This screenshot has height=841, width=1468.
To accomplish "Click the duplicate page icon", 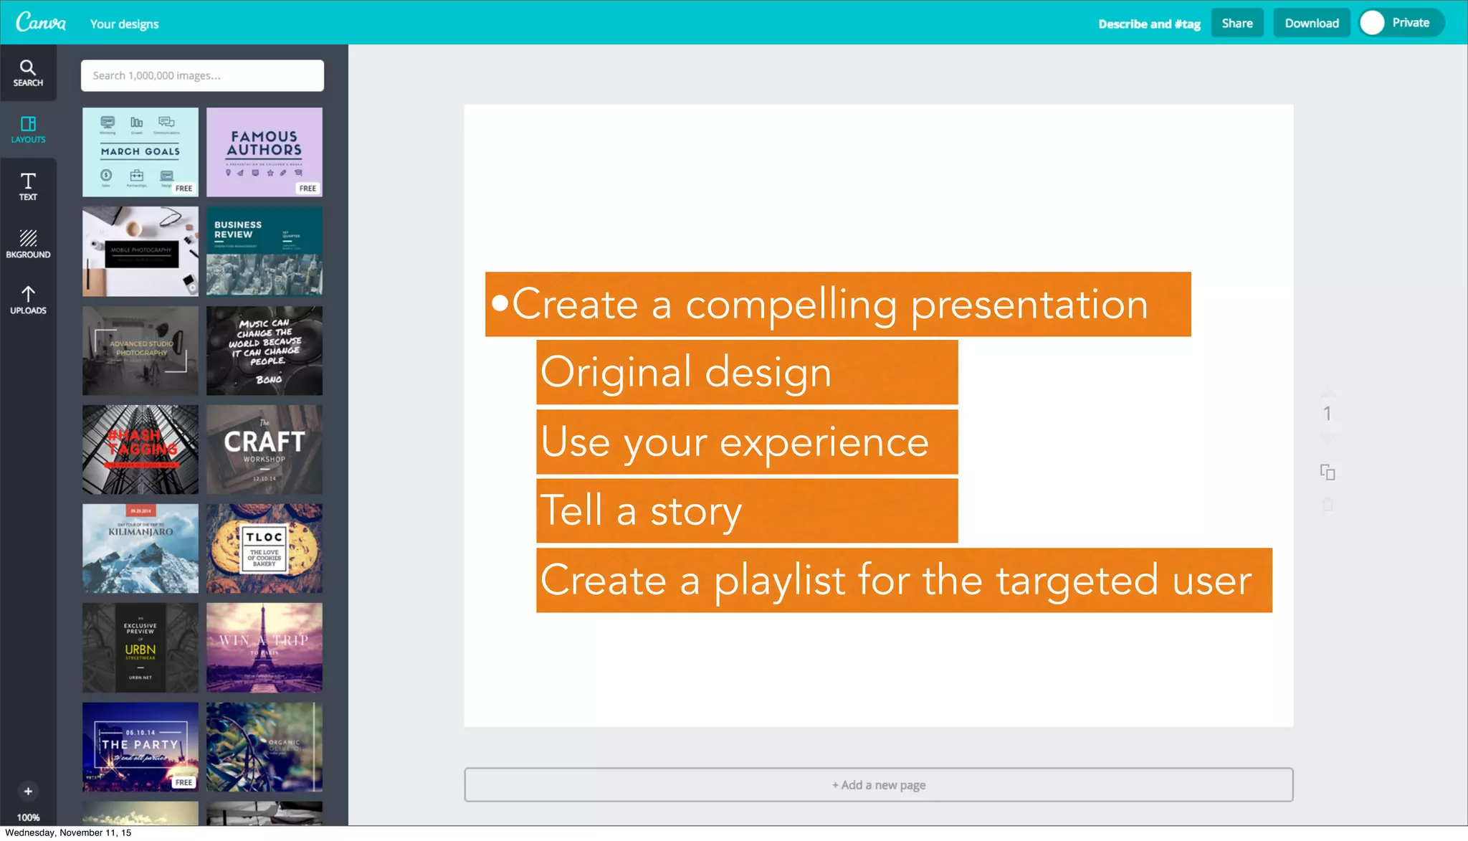I will [x=1328, y=472].
